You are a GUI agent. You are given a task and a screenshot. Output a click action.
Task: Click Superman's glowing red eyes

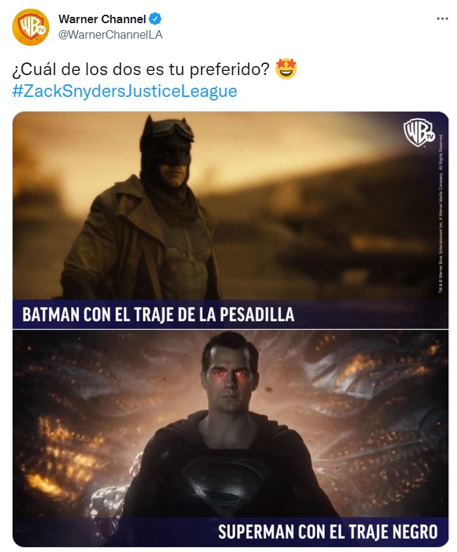pos(230,374)
